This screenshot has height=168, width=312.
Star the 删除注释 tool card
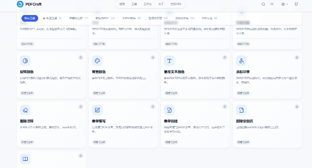81,107
